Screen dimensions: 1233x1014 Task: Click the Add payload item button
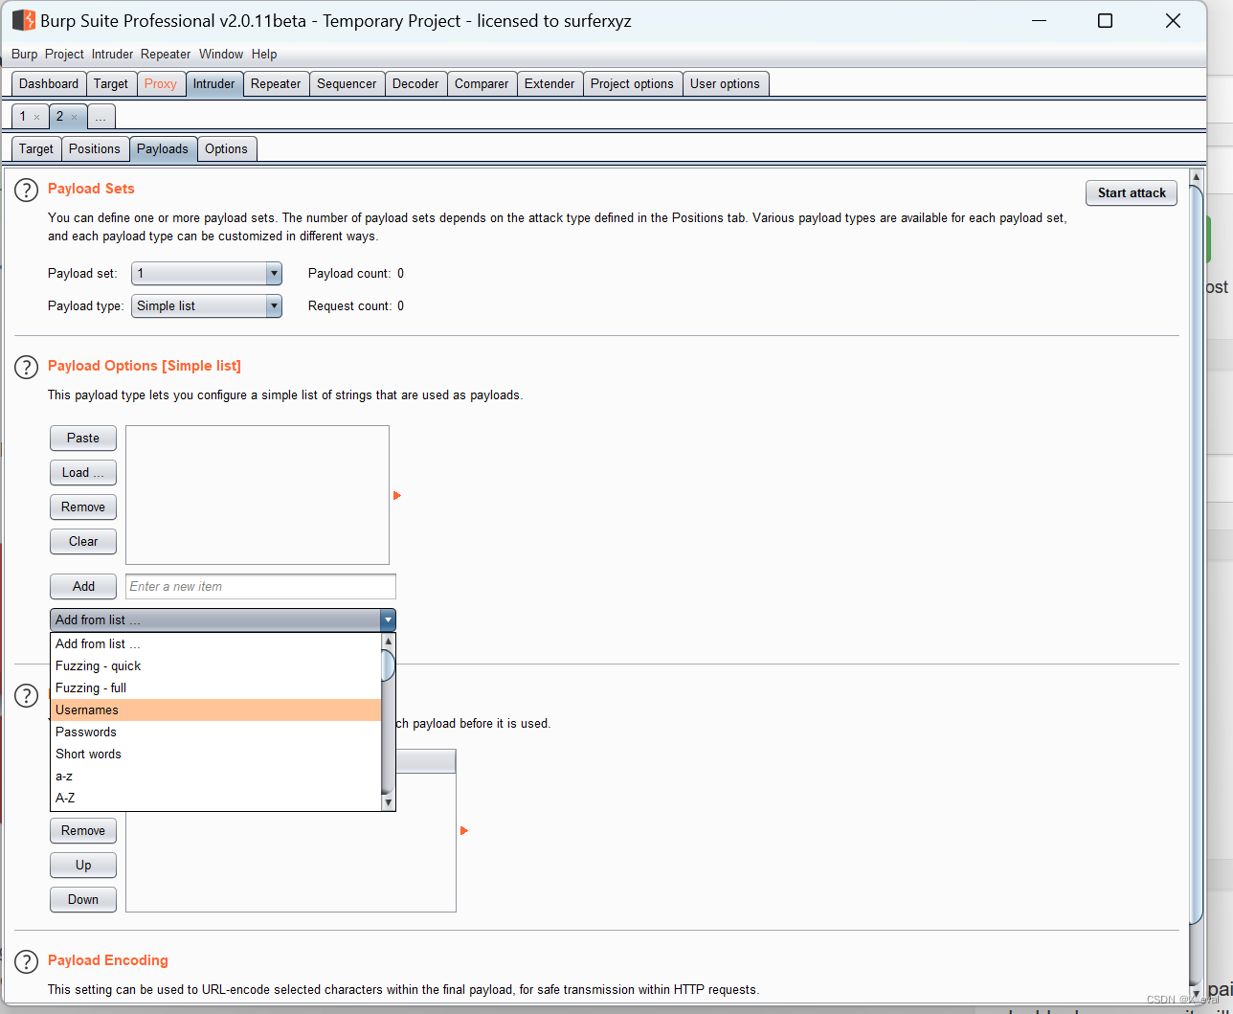pyautogui.click(x=83, y=586)
